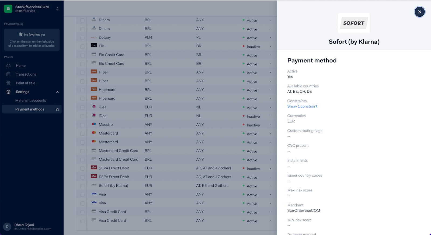Click the Dotpay logo icon in list

coord(94,37)
